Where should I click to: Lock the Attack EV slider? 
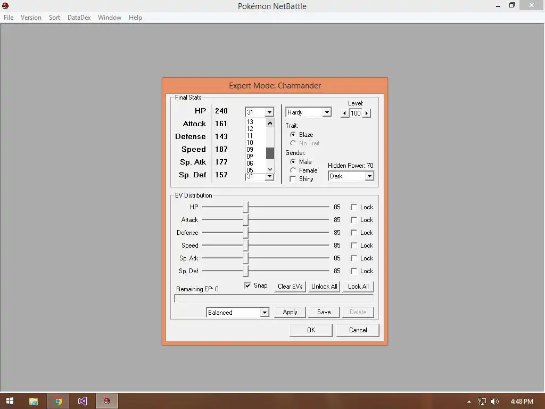[354, 220]
